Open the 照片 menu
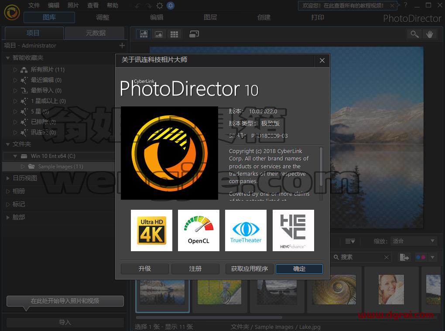 click(x=73, y=5)
